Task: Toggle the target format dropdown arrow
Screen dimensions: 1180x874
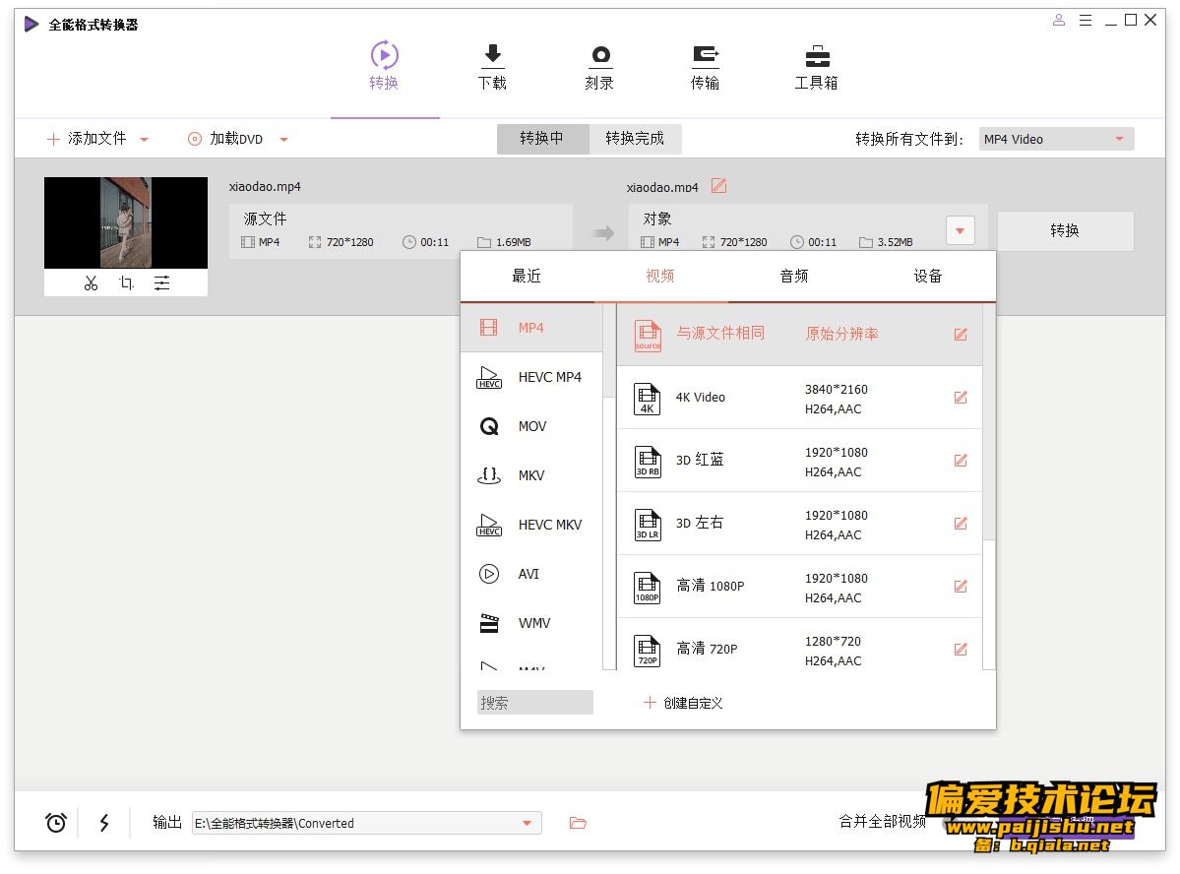Action: click(960, 230)
